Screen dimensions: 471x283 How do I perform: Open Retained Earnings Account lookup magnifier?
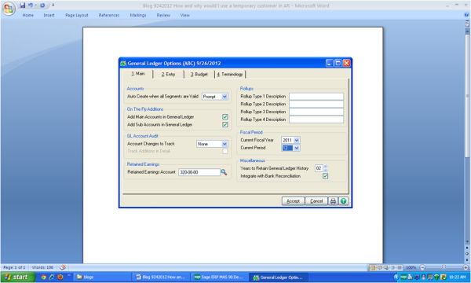pos(224,172)
